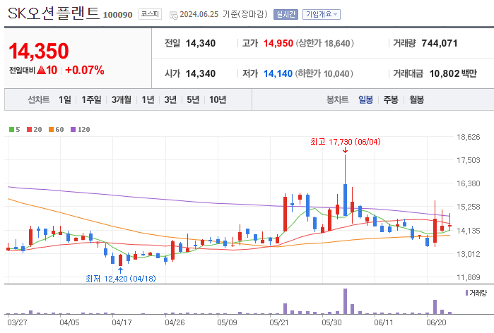The image size is (494, 333).
Task: Click the green 5-day moving average swatch
Action: (x=11, y=130)
